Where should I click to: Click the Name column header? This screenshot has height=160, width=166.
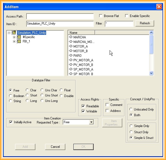(x=81, y=33)
